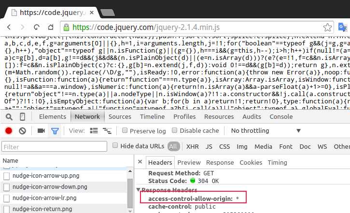The image size is (350, 213).
Task: Open the No throttling dropdown
Action: [x=266, y=130]
